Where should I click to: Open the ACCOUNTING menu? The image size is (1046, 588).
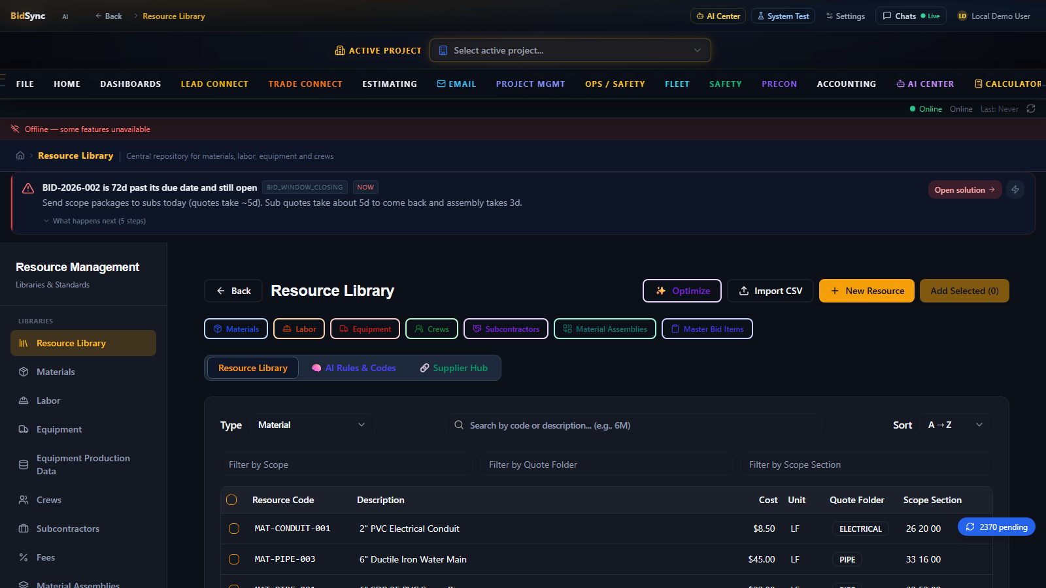[x=847, y=84]
